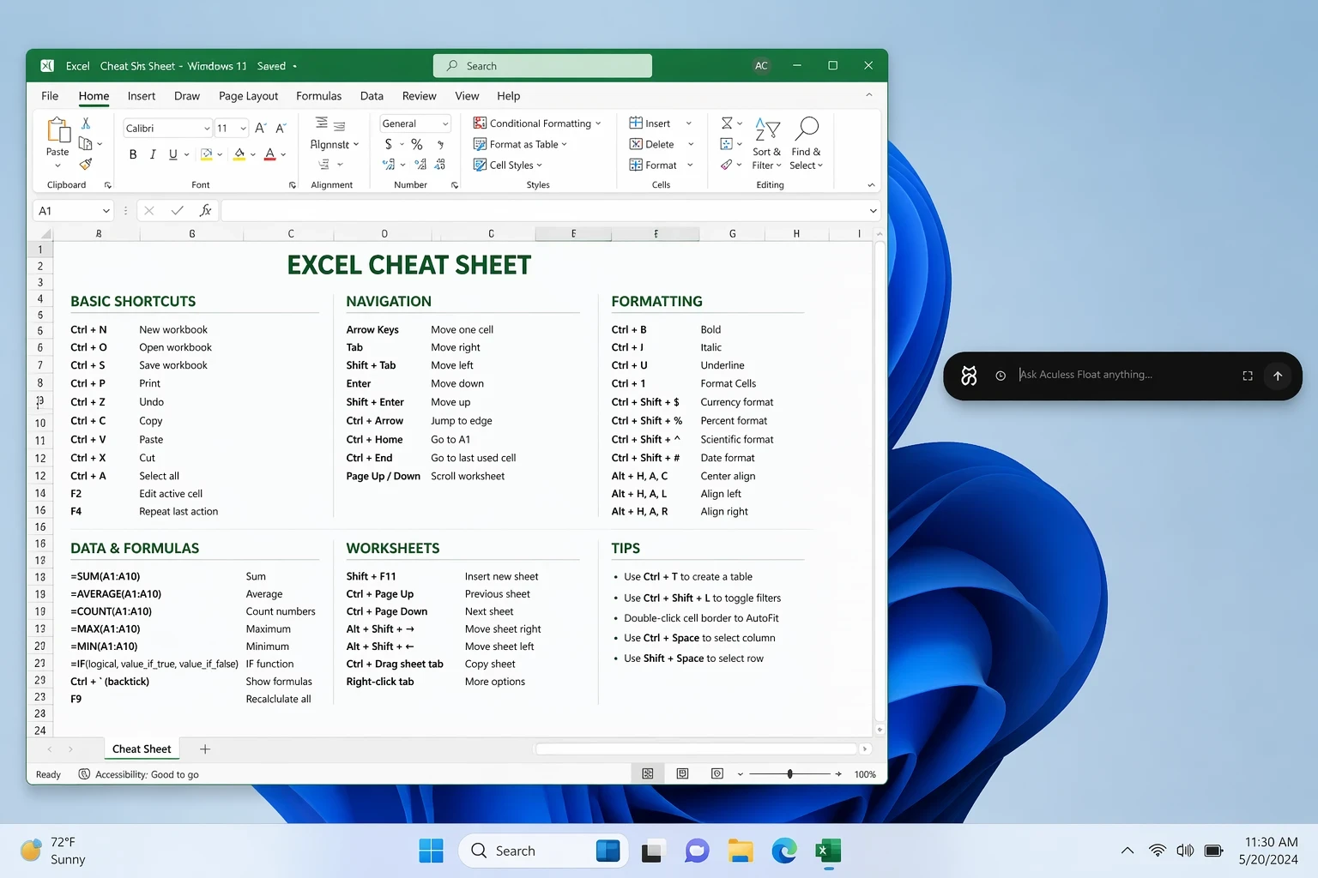Click the Insert cells button
Viewport: 1318px width, 878px height.
click(x=650, y=123)
